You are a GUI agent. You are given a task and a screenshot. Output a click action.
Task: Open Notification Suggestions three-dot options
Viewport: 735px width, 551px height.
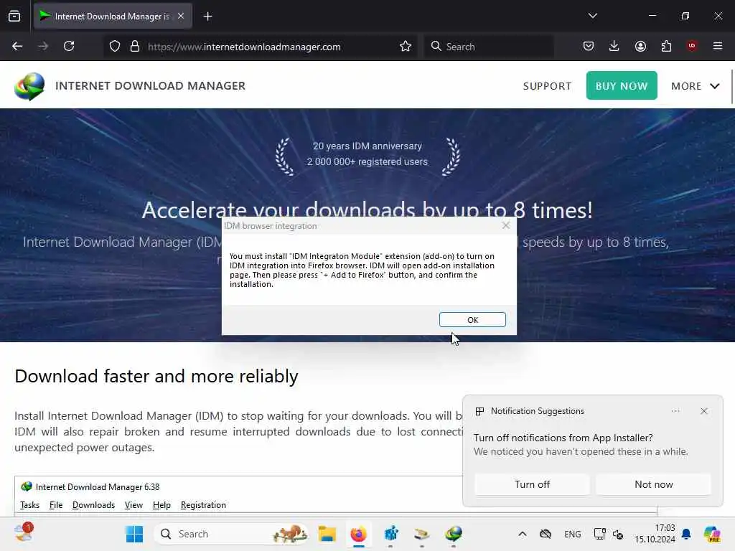coord(675,411)
